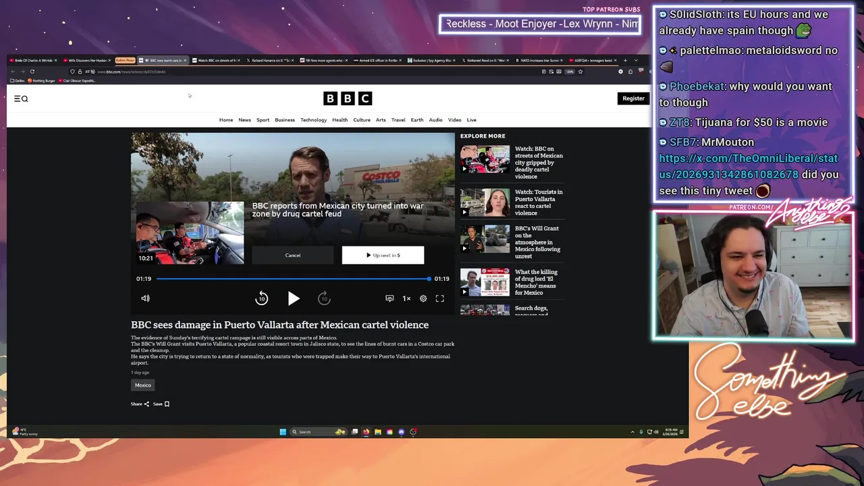
Task: Open the Nothing Burger bookmark
Action: 42,81
